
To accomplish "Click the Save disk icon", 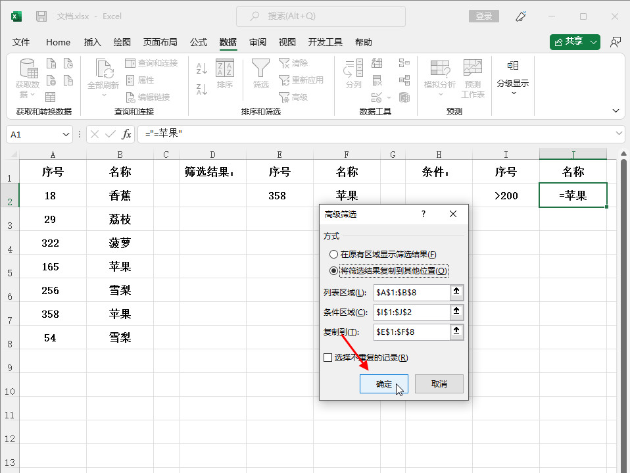I will point(41,16).
